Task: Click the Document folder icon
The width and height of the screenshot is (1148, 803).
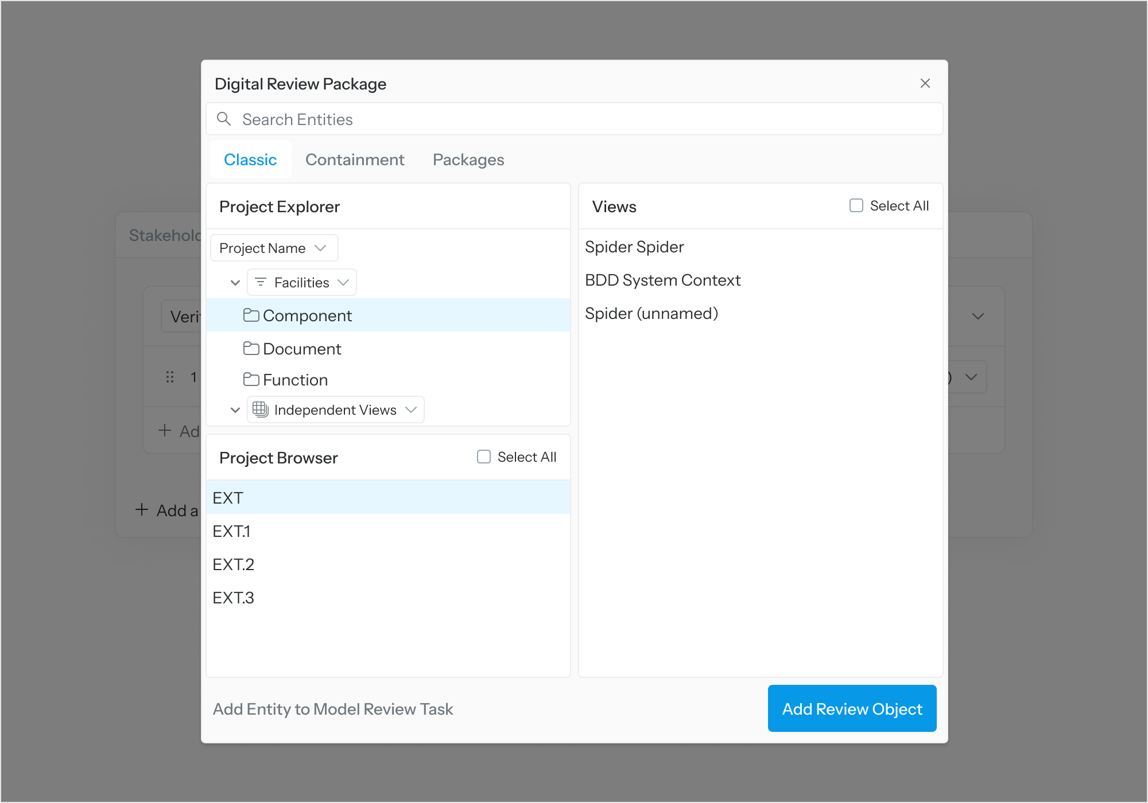Action: coord(251,349)
